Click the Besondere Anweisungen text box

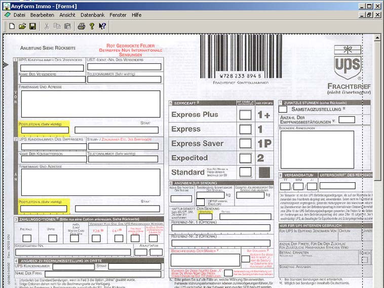point(317,149)
